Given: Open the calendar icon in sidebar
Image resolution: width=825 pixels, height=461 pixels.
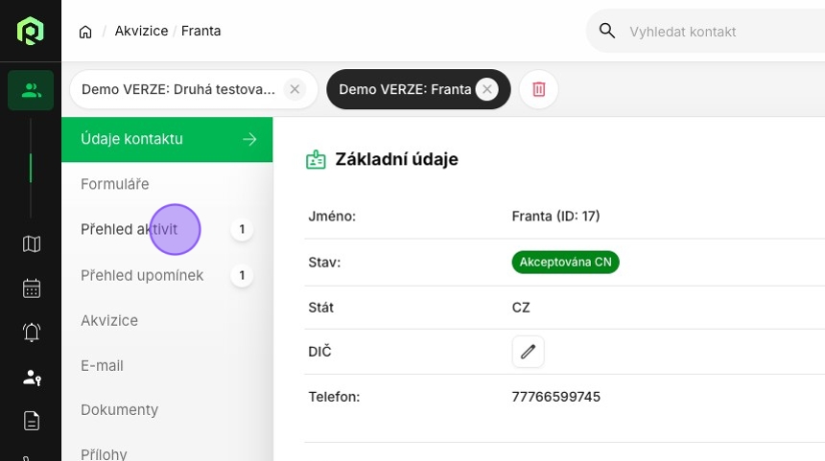Looking at the screenshot, I should pos(32,288).
